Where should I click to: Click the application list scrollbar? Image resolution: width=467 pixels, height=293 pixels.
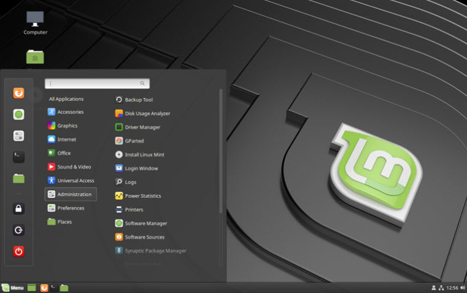click(221, 151)
